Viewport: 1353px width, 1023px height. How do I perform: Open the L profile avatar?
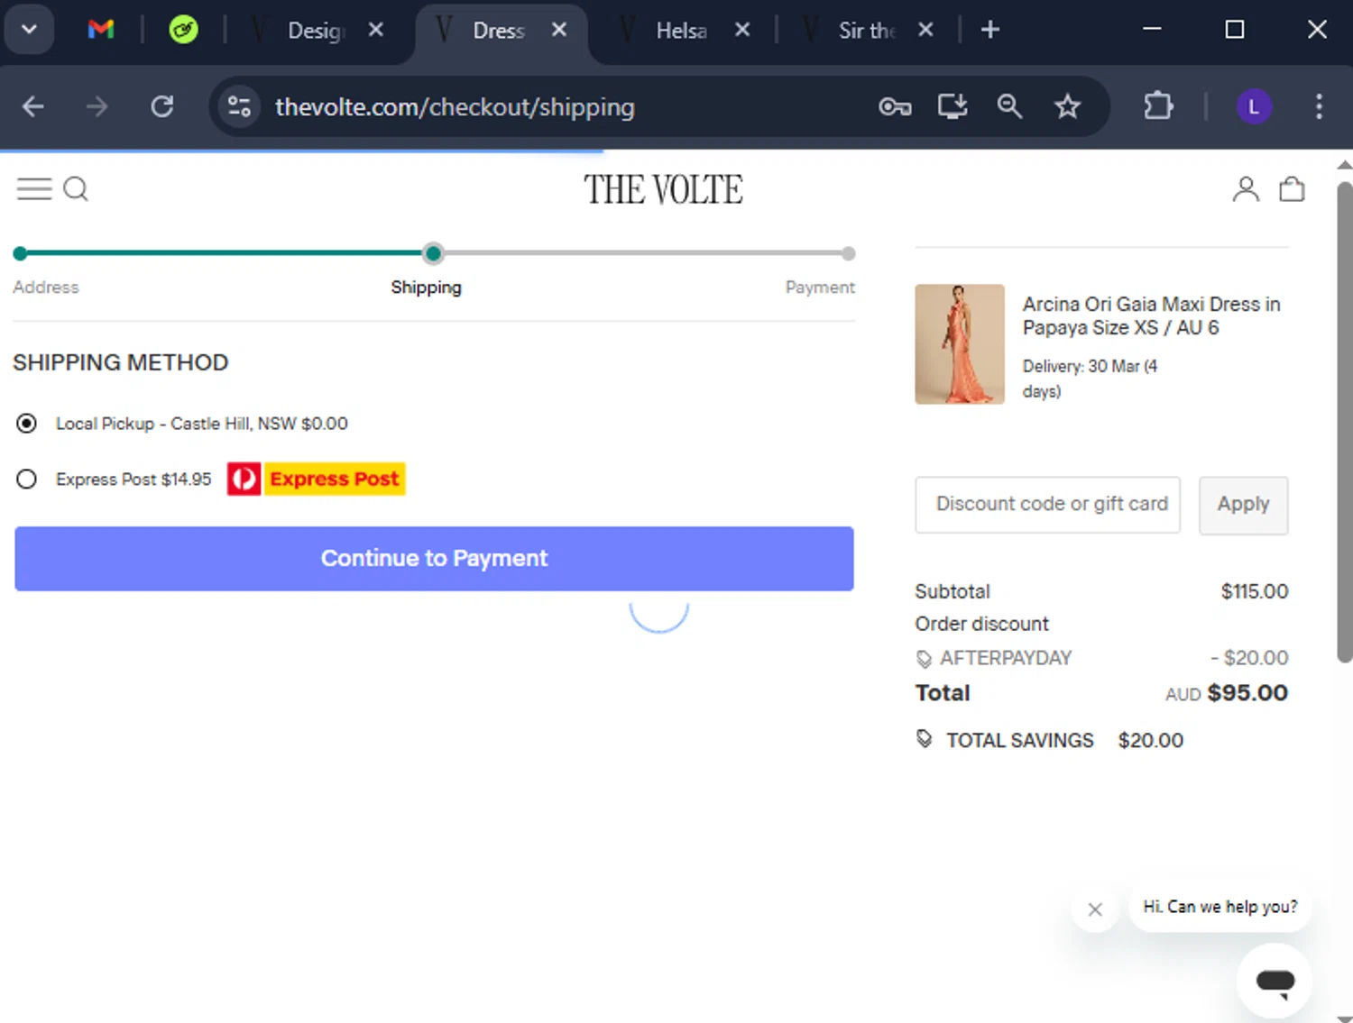point(1254,106)
